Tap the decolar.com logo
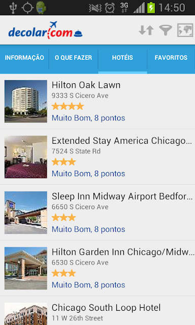 (45, 30)
